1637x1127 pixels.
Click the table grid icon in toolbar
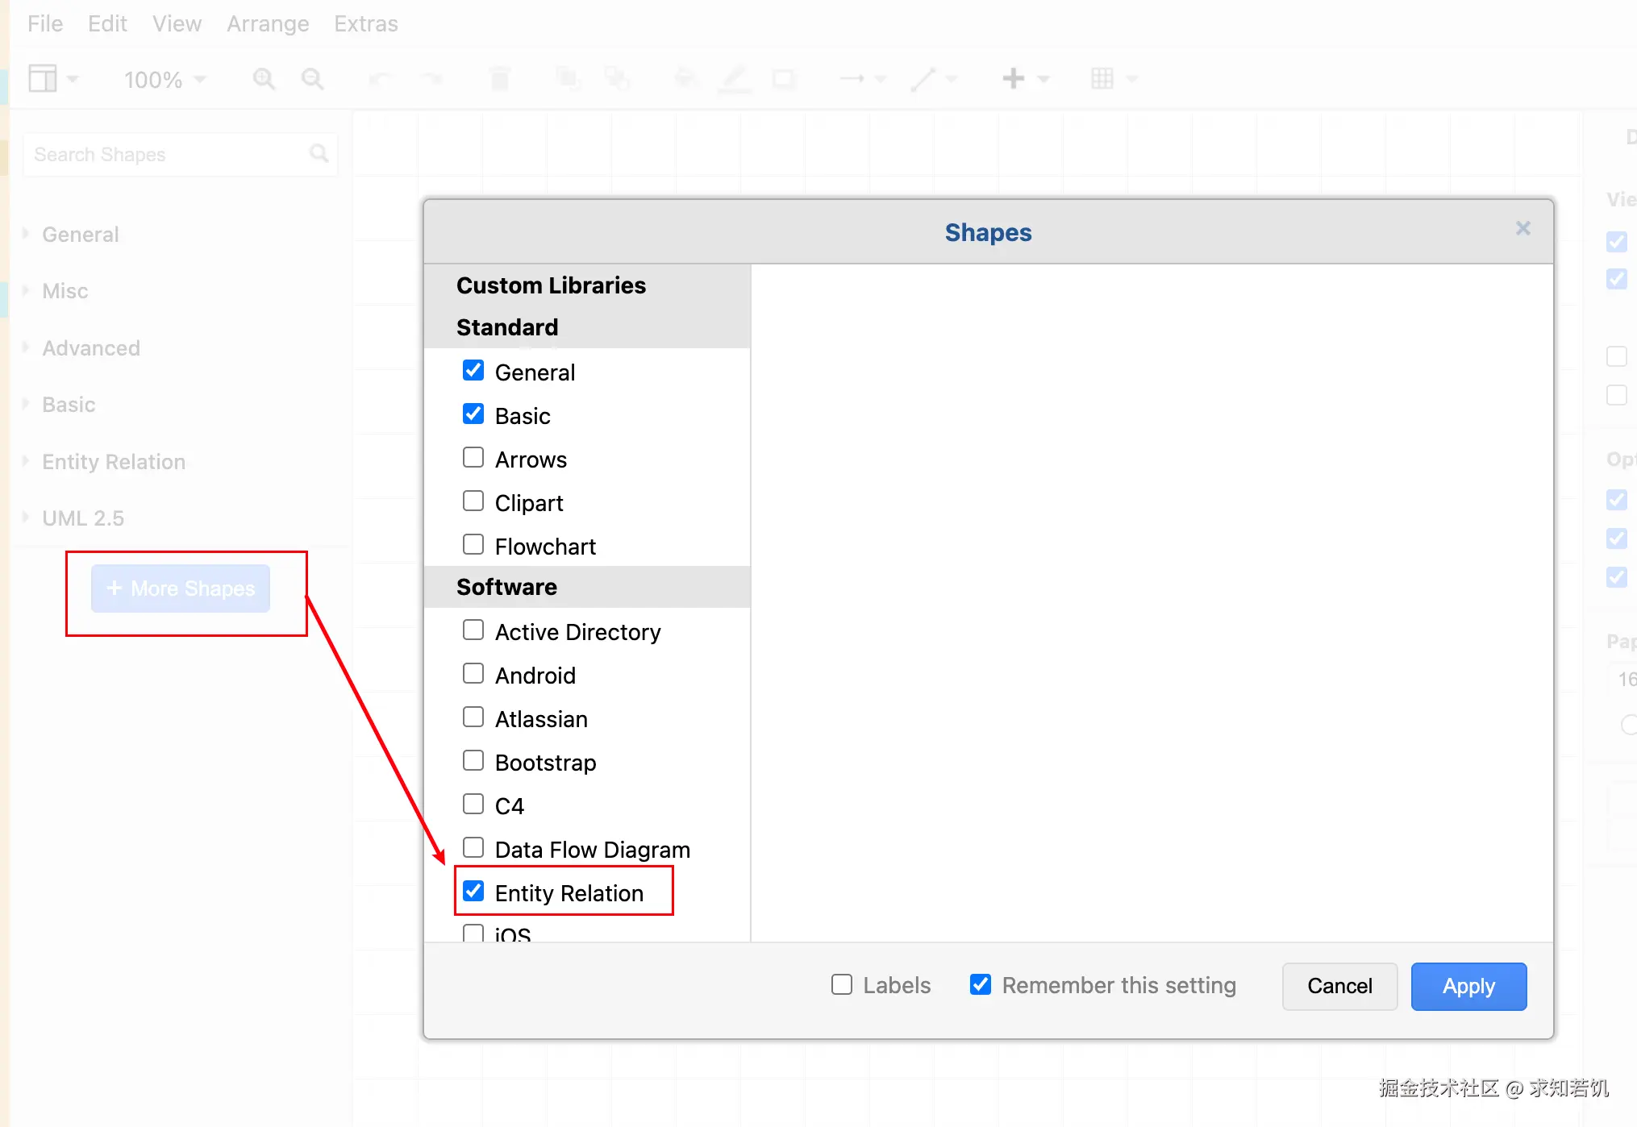point(1102,79)
